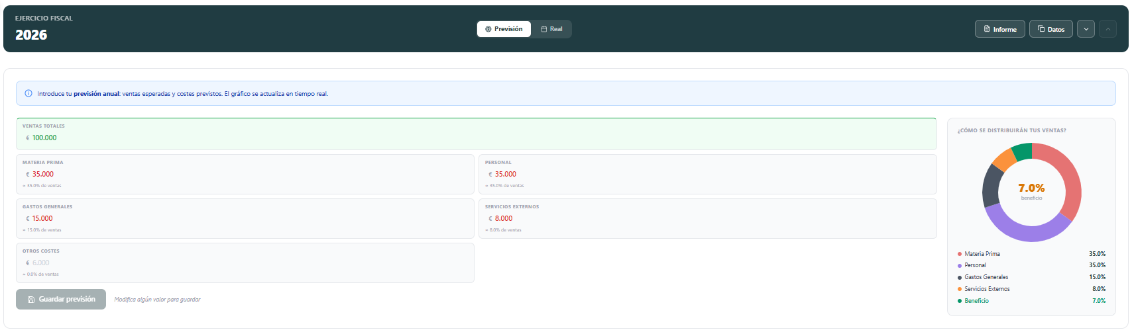The image size is (1132, 332).
Task: Edit the Gastos Generales amount 15.000
Action: [x=245, y=219]
